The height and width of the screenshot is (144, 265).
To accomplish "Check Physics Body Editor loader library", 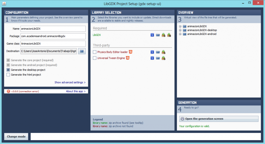I will coord(95,52).
